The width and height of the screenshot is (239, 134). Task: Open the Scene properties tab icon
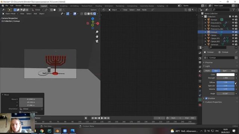click(200, 71)
